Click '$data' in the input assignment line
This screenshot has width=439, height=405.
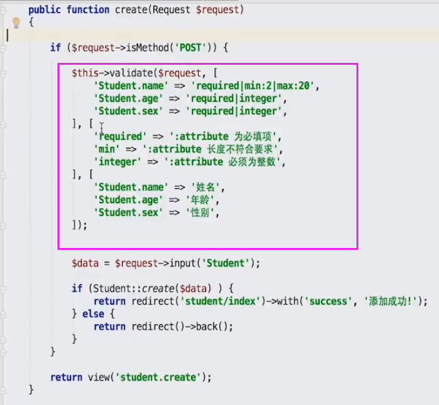point(85,263)
